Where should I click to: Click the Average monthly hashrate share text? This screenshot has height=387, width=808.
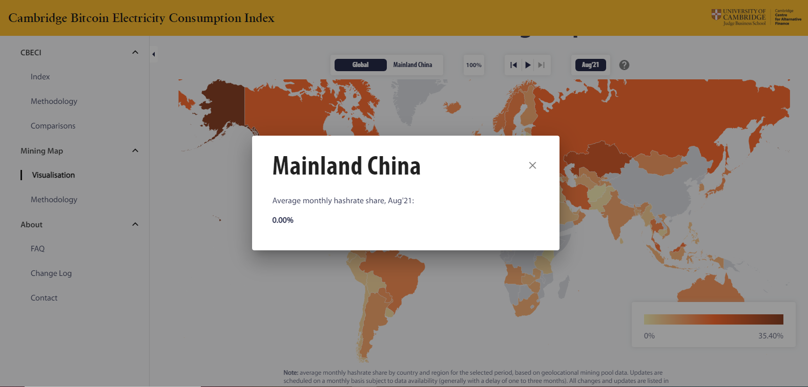coord(343,201)
